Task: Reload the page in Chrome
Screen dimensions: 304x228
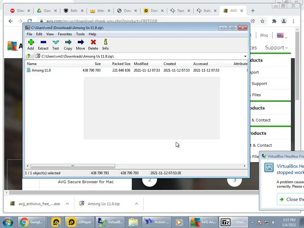Action: click(30, 21)
